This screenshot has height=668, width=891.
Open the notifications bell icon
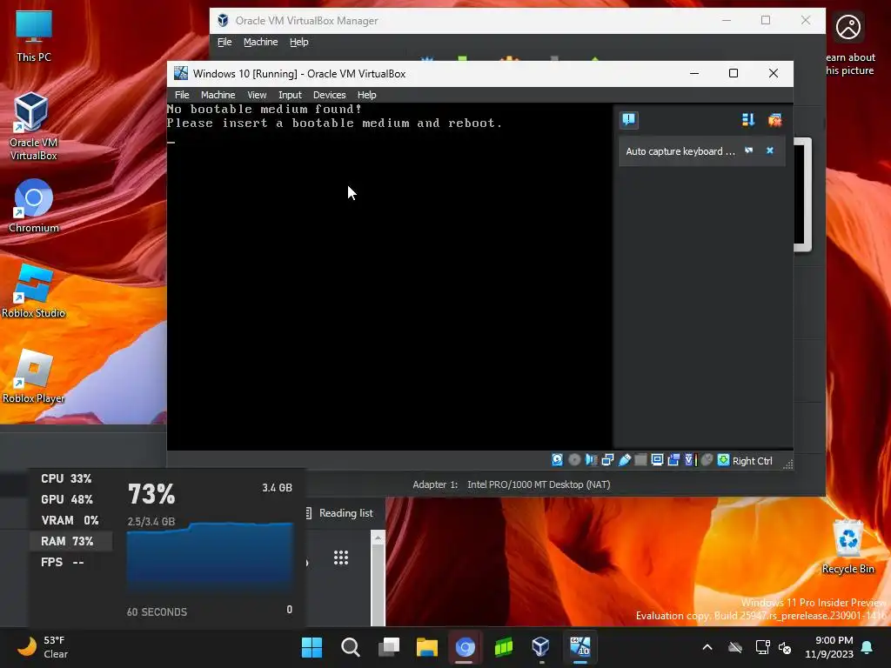[x=868, y=647]
